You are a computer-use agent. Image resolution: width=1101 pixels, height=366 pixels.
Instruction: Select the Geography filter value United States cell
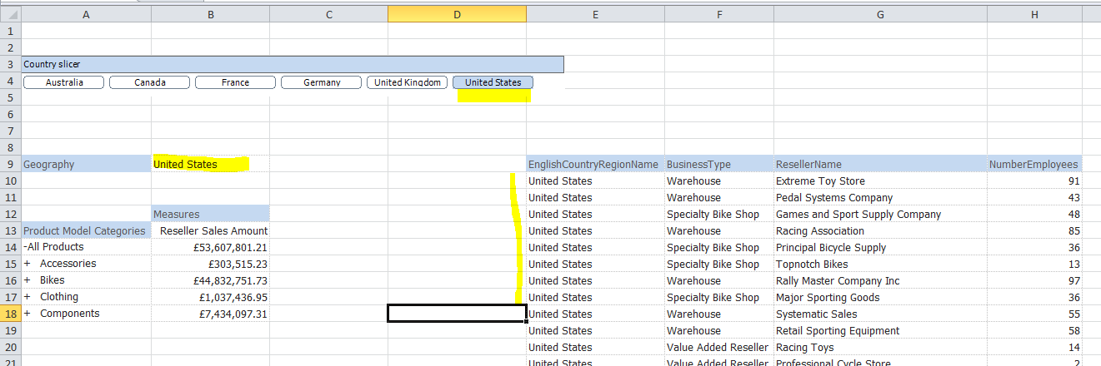[x=210, y=165]
